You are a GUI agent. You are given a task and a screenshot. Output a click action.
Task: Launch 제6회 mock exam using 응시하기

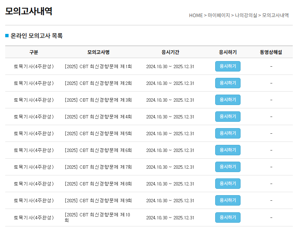[x=227, y=150]
